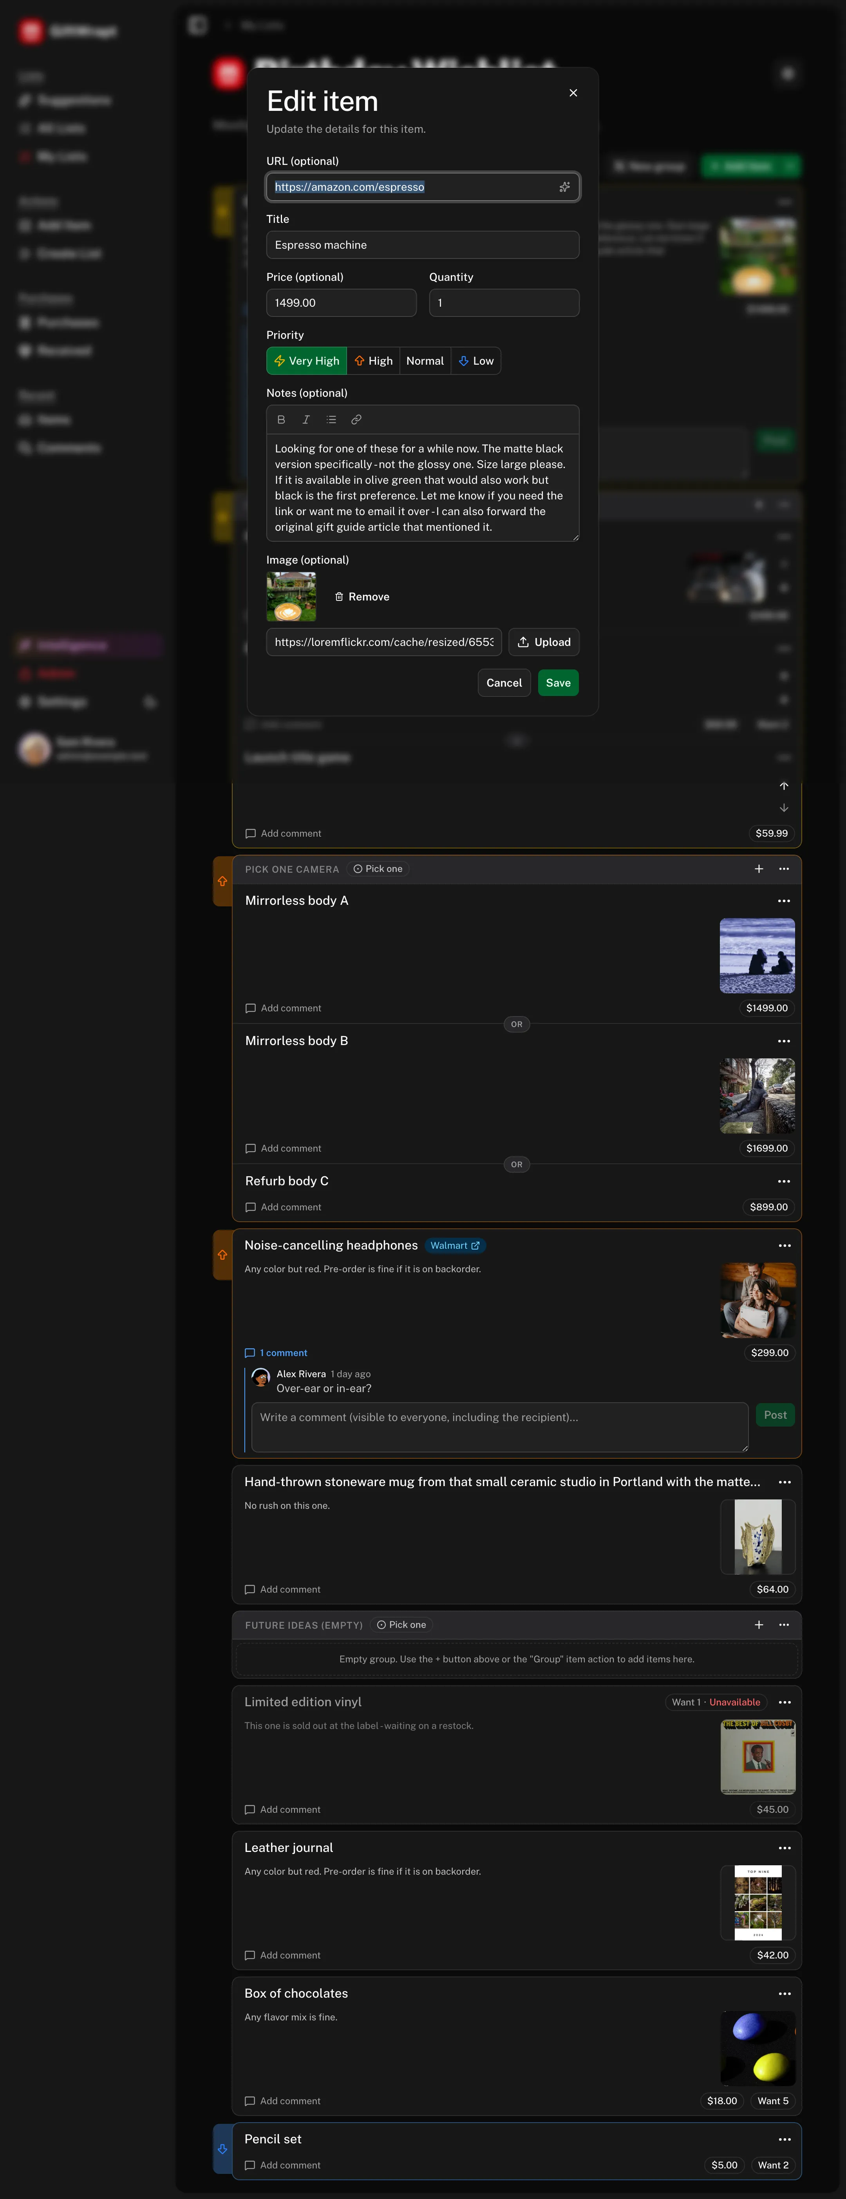This screenshot has height=2199, width=846.
Task: Click the Quantity field
Action: point(504,303)
